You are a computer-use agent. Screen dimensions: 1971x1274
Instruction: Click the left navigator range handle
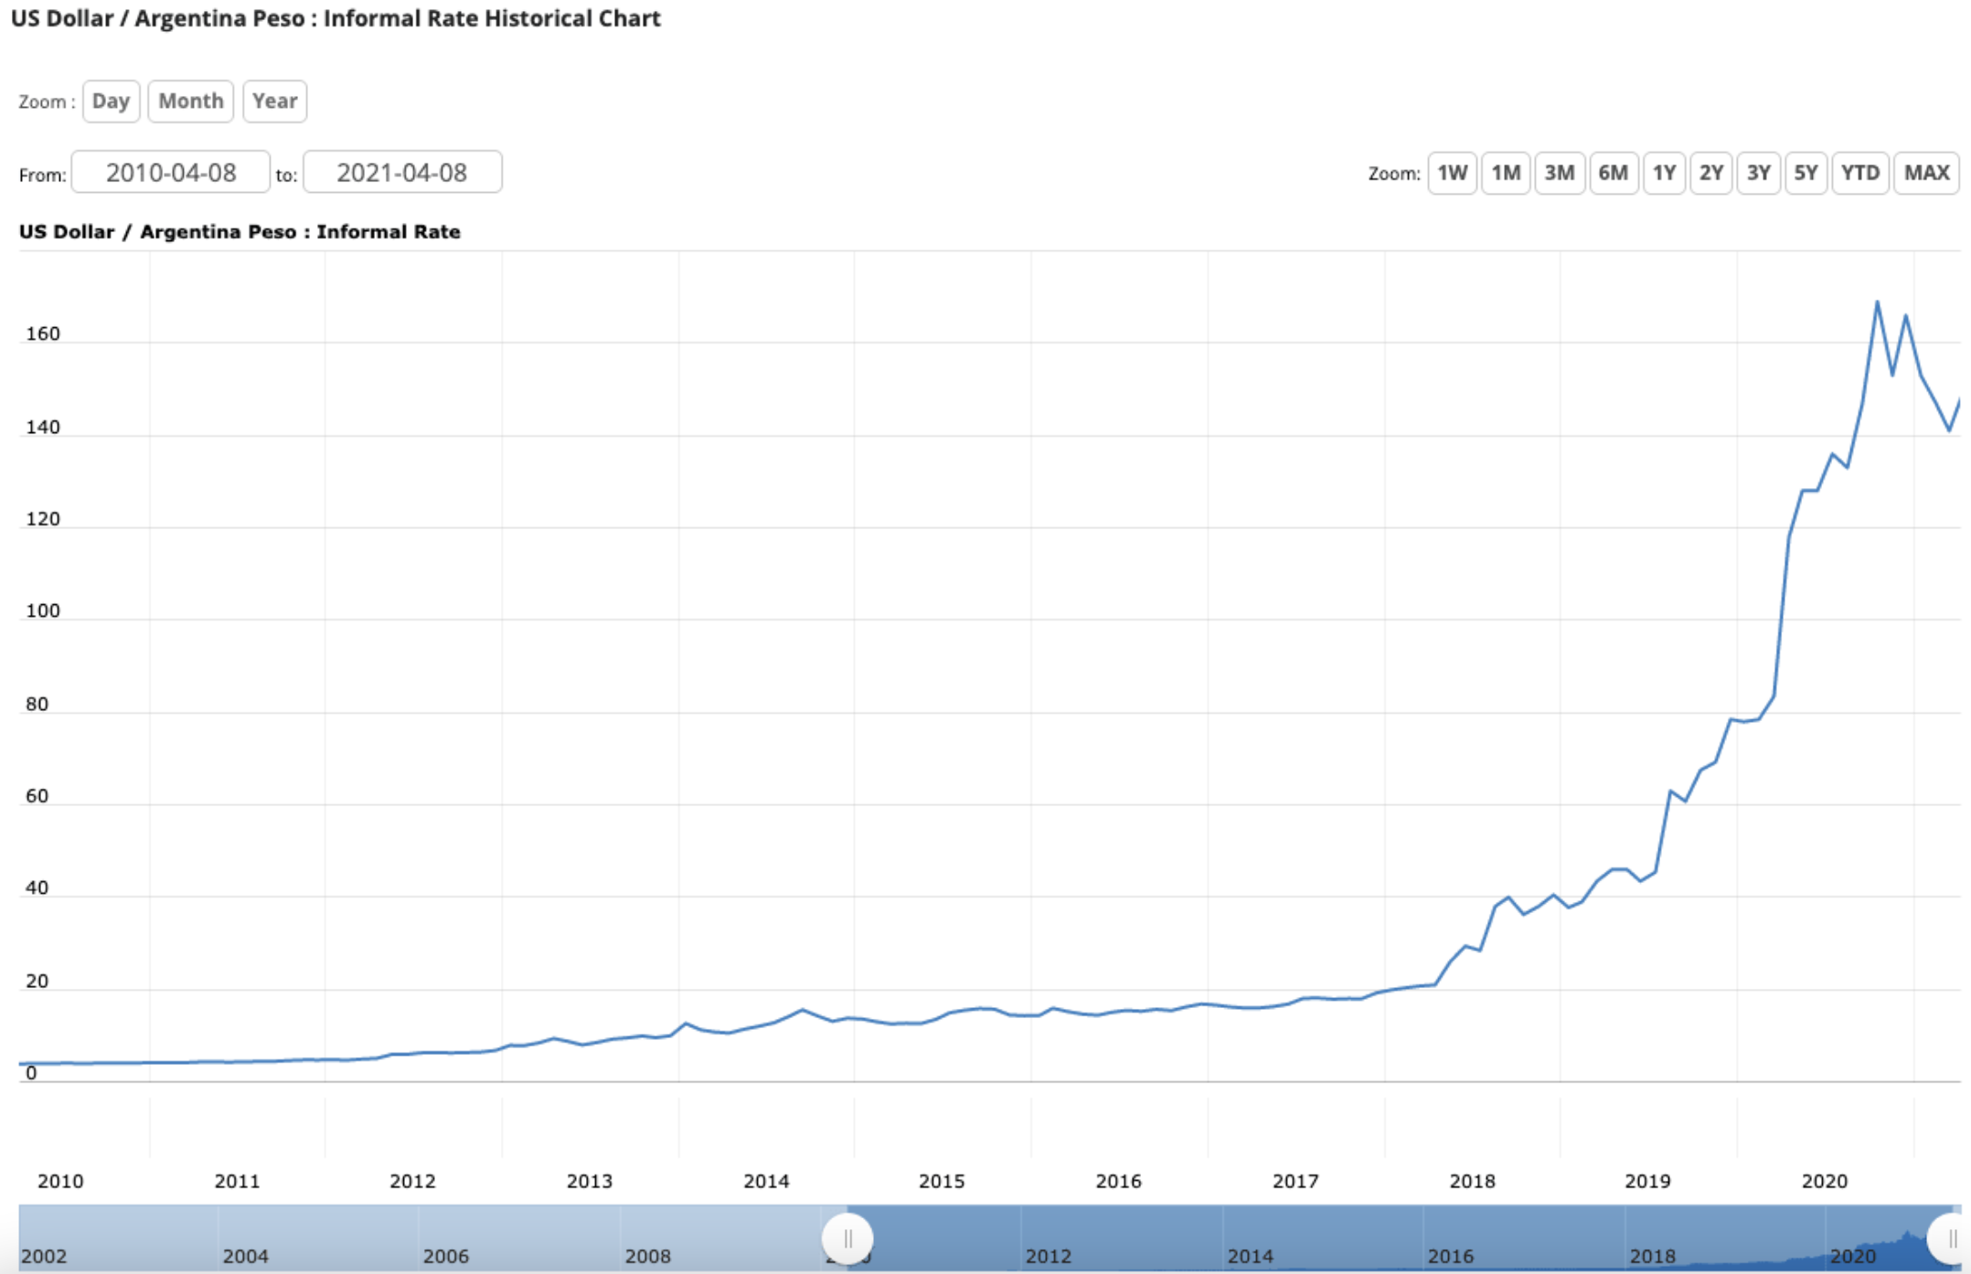(x=847, y=1238)
